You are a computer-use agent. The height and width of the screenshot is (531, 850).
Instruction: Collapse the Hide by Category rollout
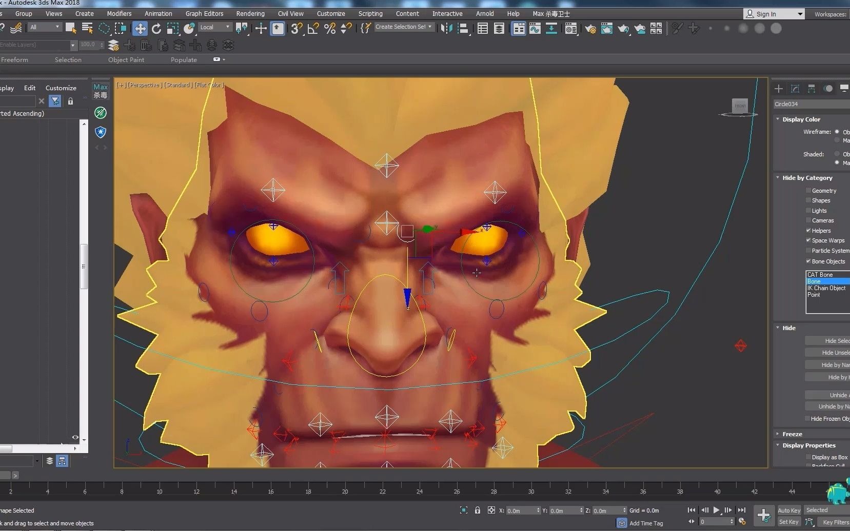click(x=778, y=178)
